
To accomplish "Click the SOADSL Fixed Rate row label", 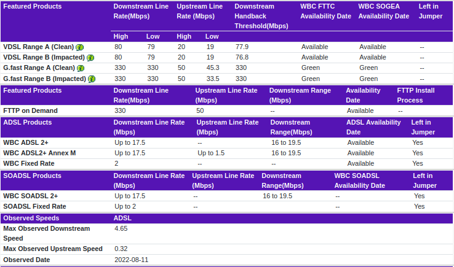I will (34, 206).
